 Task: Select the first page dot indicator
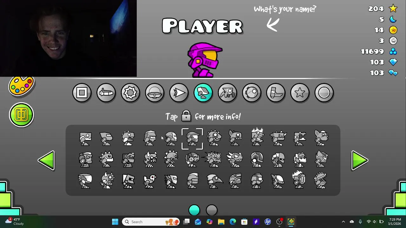[x=194, y=210]
